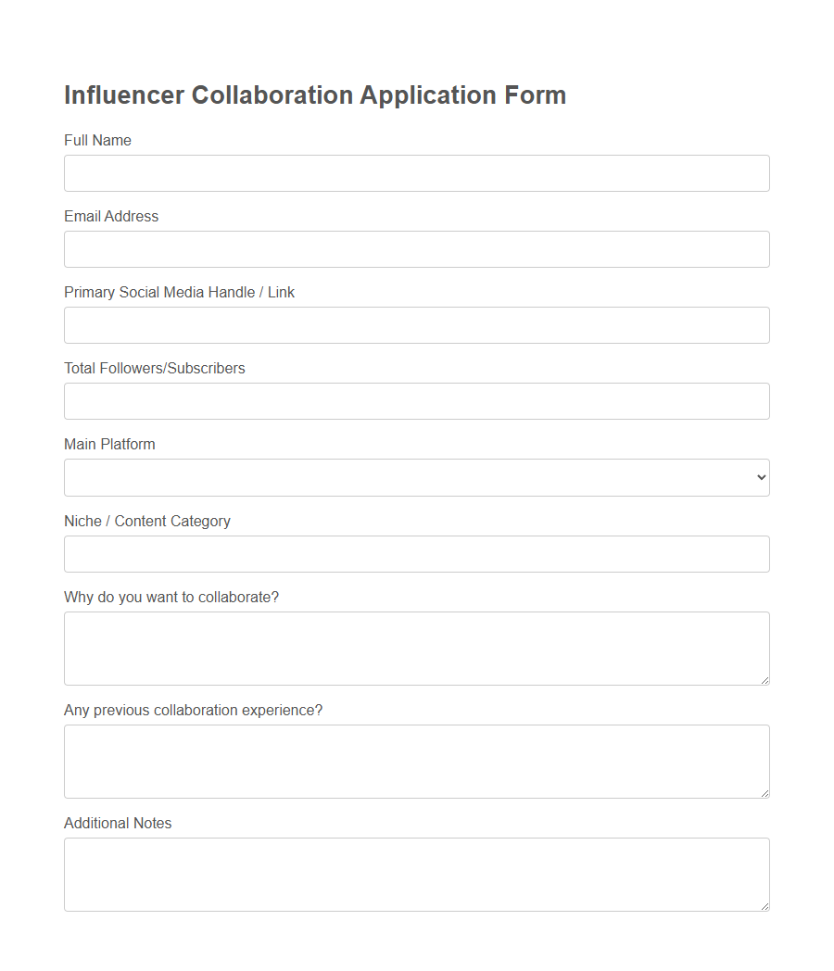Screen dimensions: 834x971
Task: Select the Primary Social Media Handle field
Action: click(416, 325)
